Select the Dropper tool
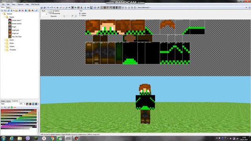Screen dimensions: 251x141 click(x=66, y=7)
